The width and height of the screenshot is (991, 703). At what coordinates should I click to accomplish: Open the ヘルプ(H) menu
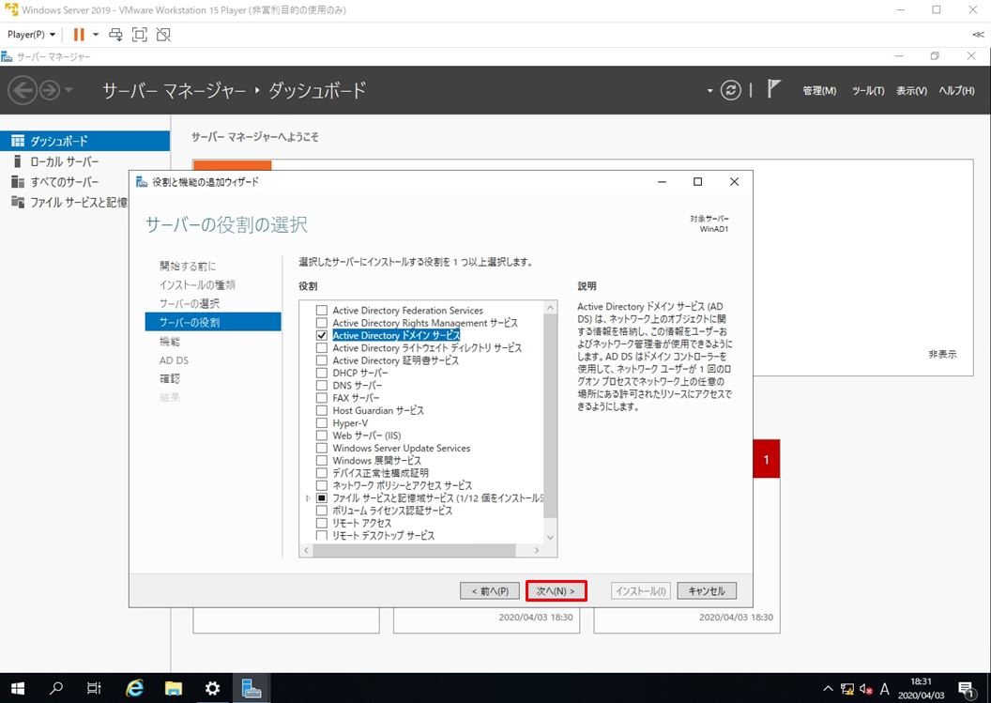956,91
